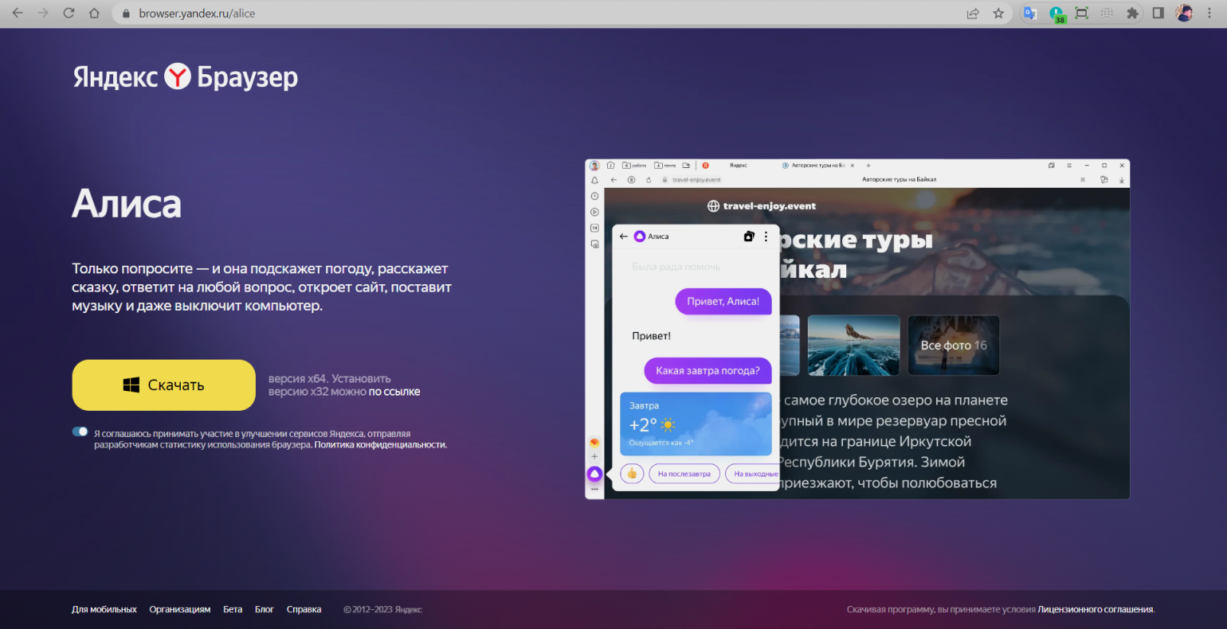This screenshot has height=629, width=1227.
Task: Click the notifications bell in preview sidebar
Action: (x=594, y=181)
